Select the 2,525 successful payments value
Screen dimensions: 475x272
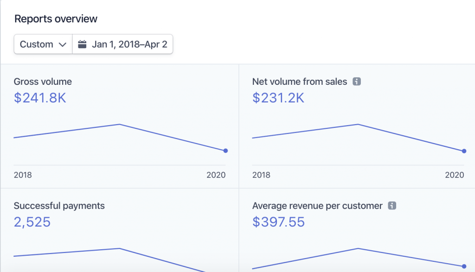tap(32, 222)
